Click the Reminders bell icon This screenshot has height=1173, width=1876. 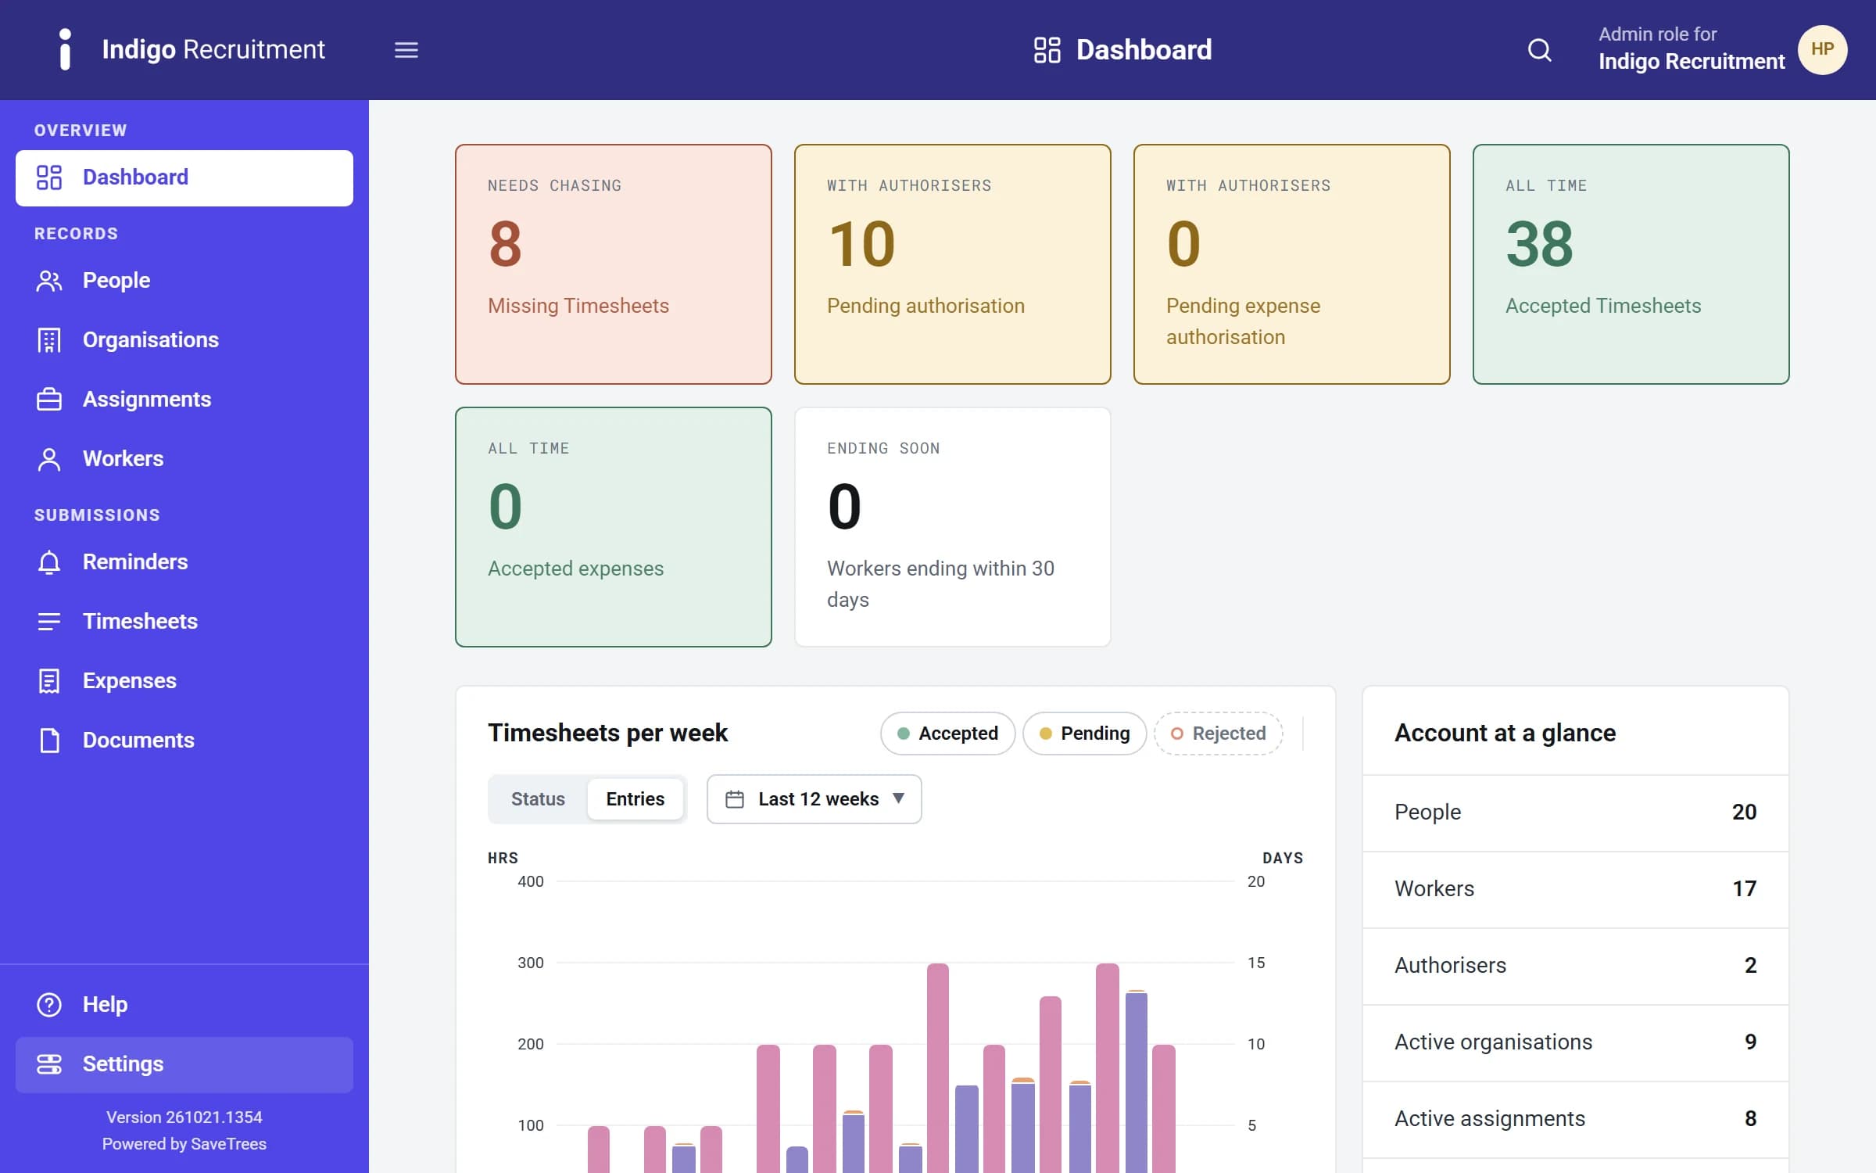pos(49,562)
